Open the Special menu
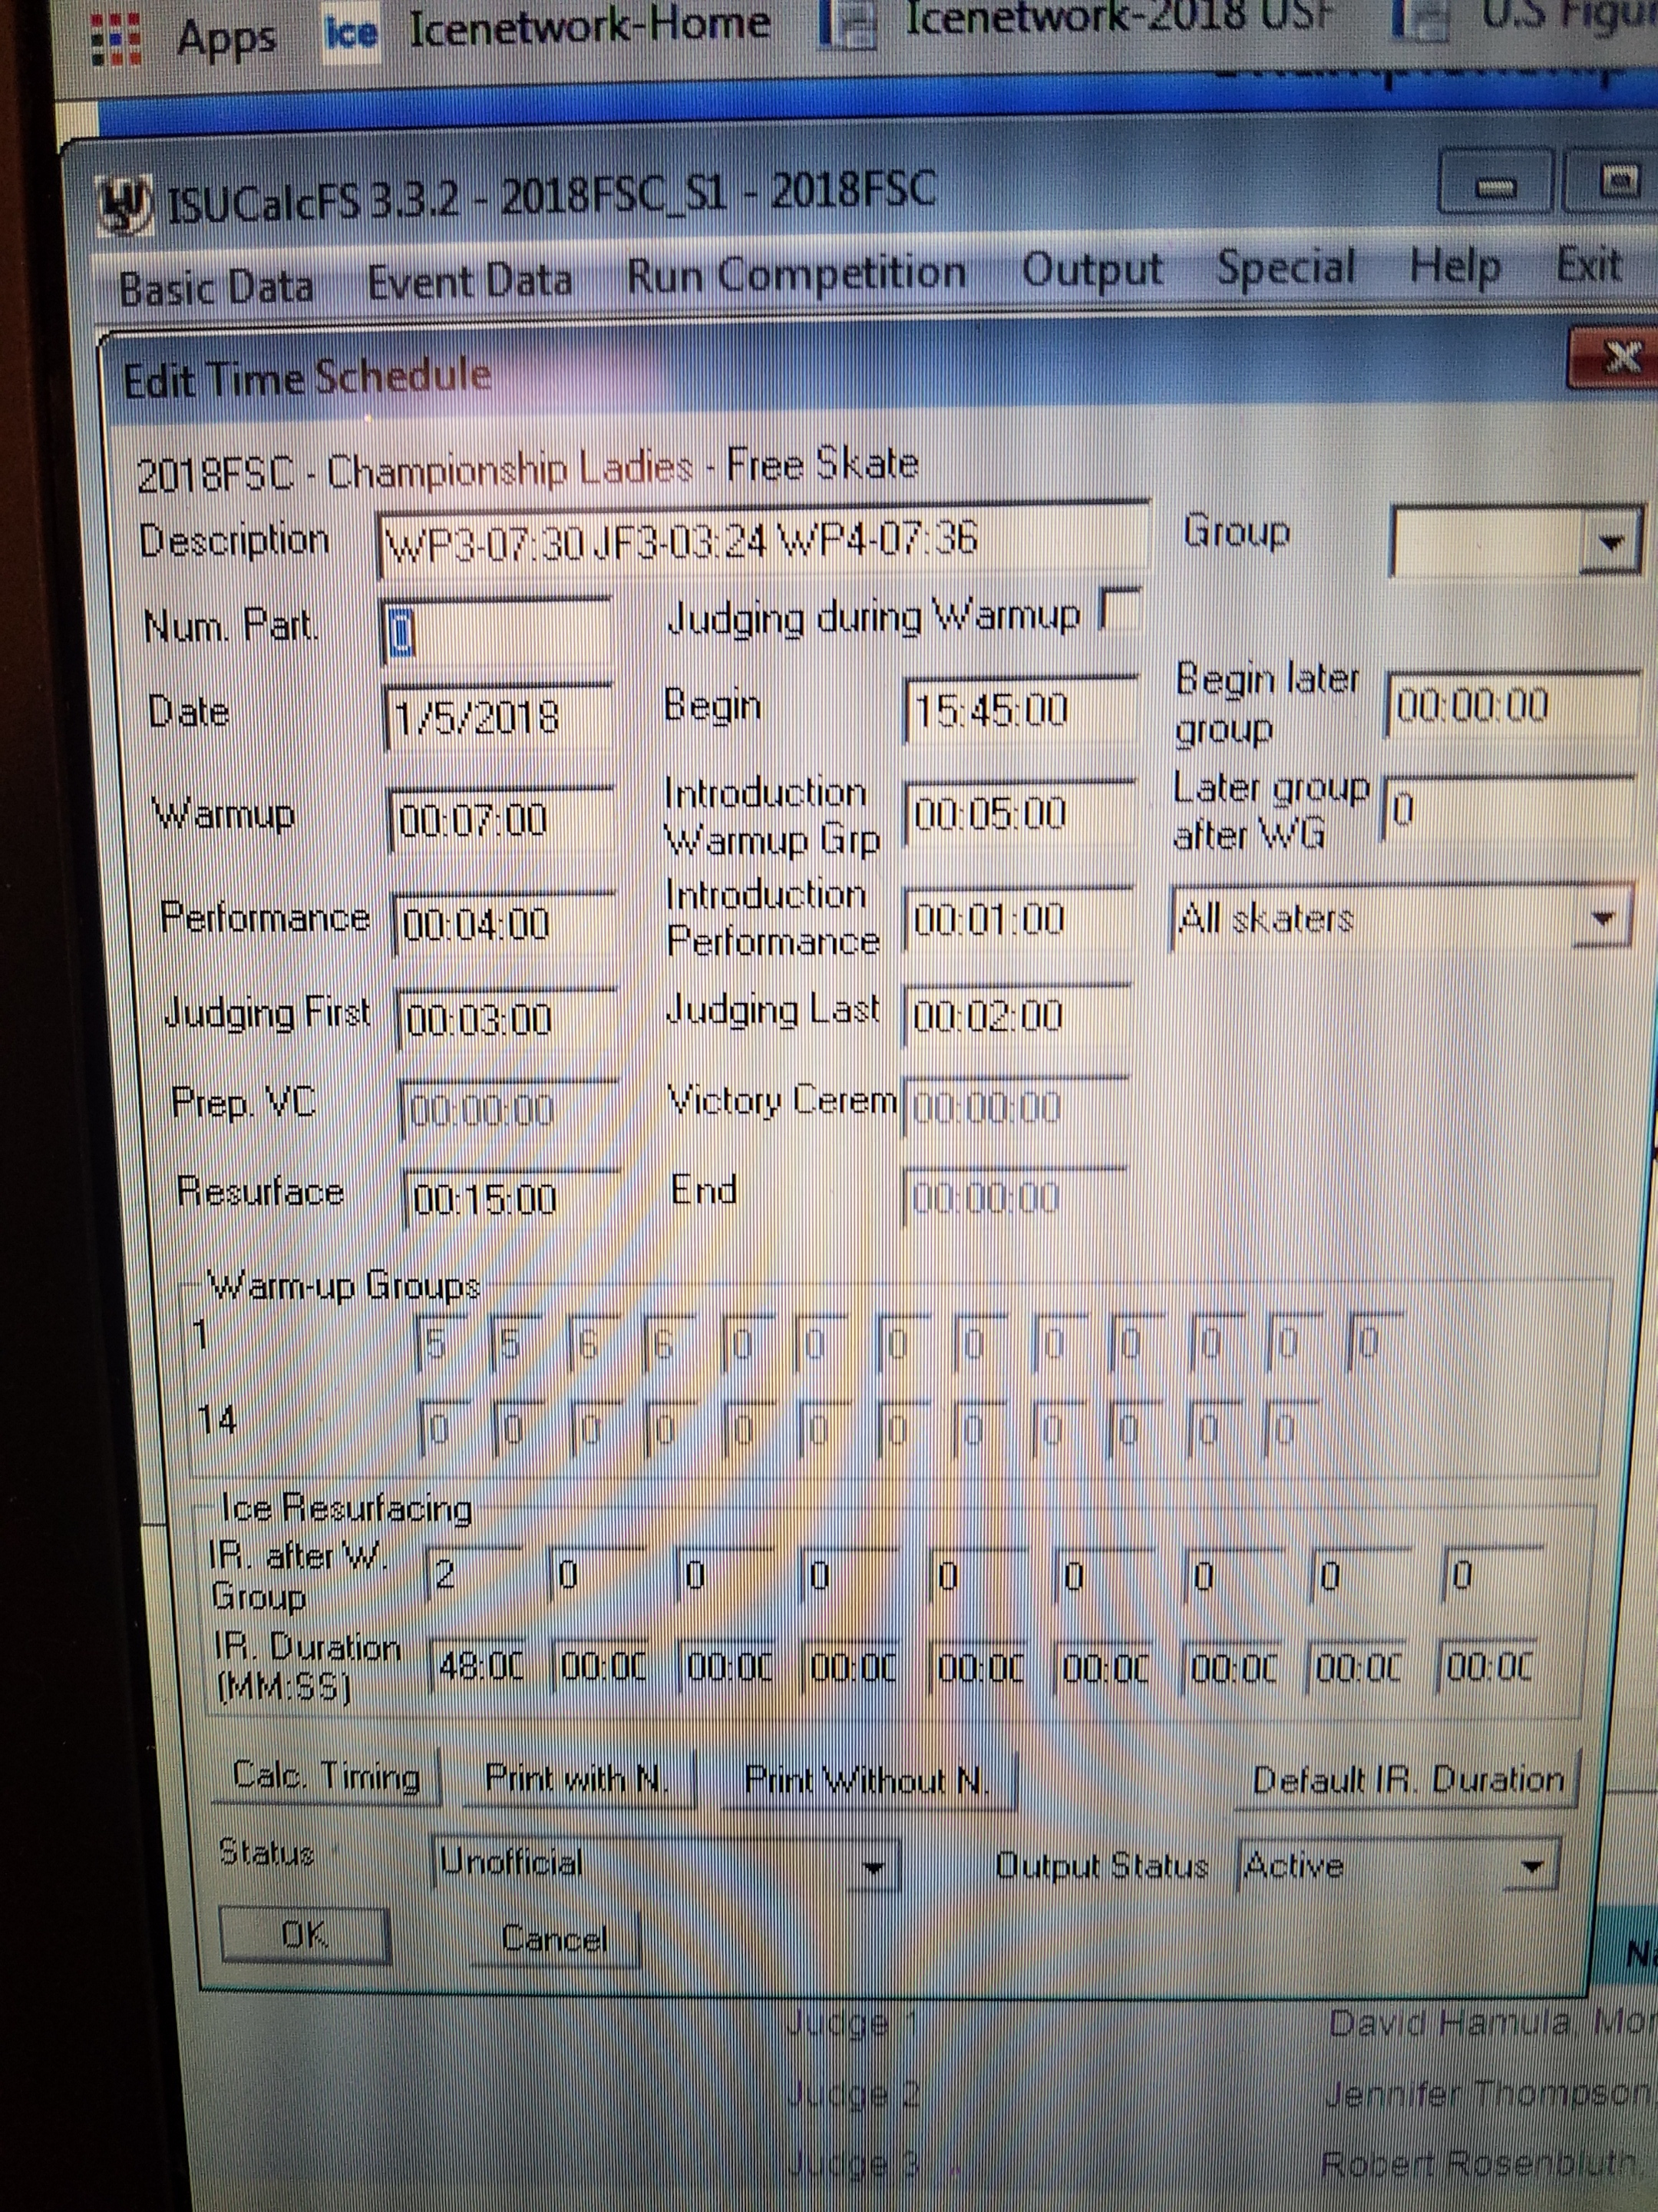Screen dimensions: 1658x2212 (x=1285, y=268)
